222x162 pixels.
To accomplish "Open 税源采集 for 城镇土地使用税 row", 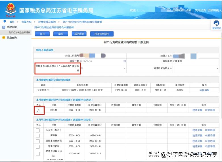I will [x=197, y=141].
